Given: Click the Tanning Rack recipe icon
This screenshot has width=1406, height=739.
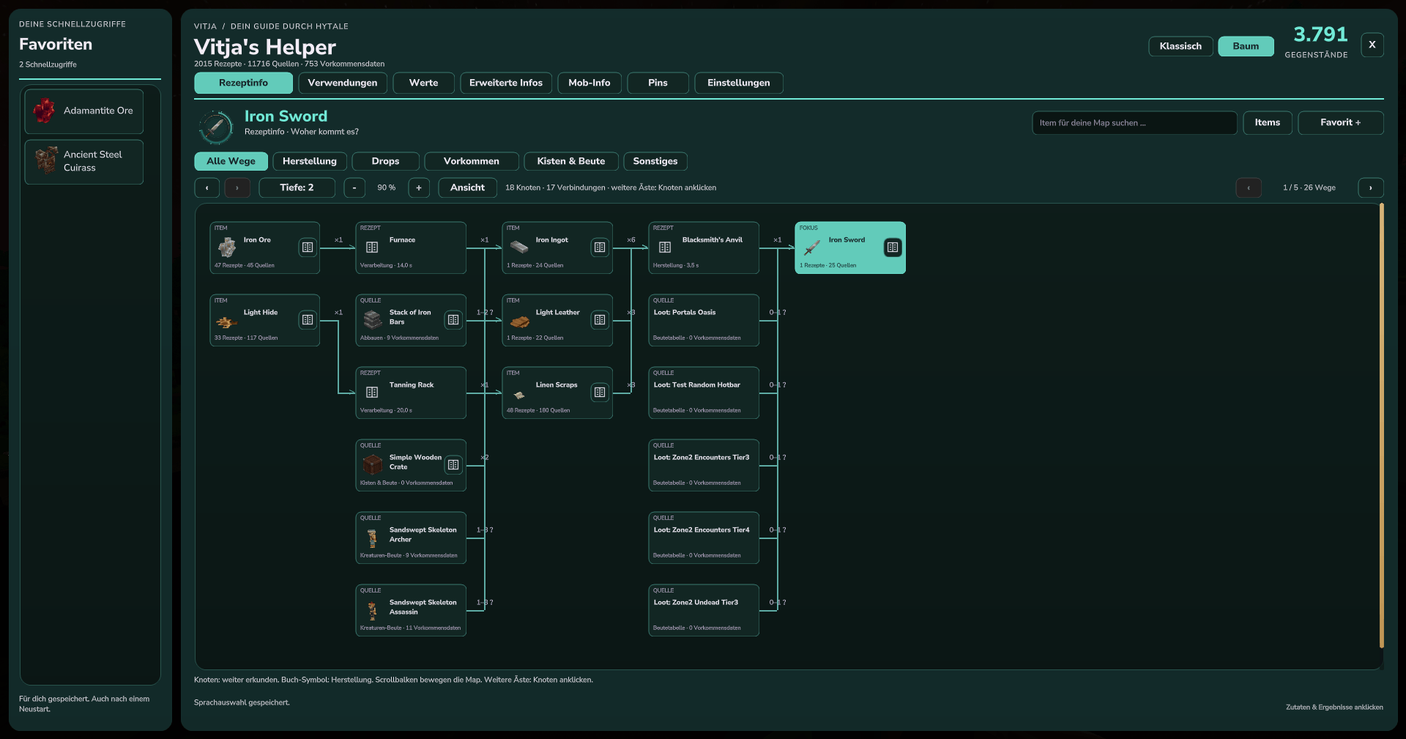Looking at the screenshot, I should [372, 393].
